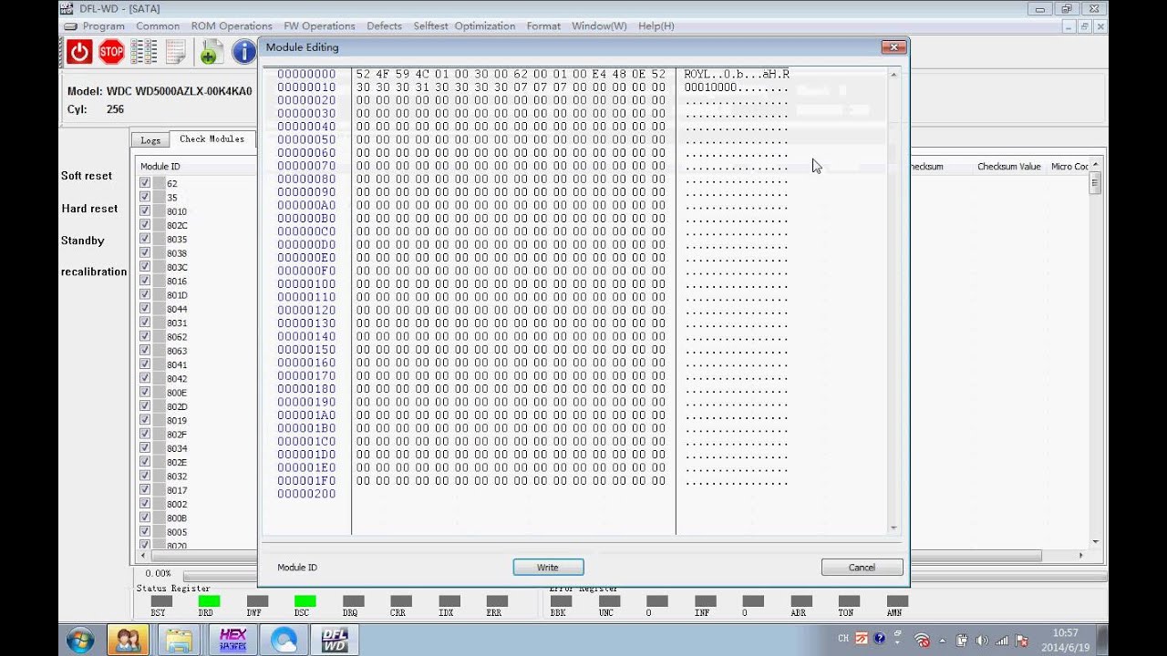Open the Help(H) menu

[x=656, y=26]
